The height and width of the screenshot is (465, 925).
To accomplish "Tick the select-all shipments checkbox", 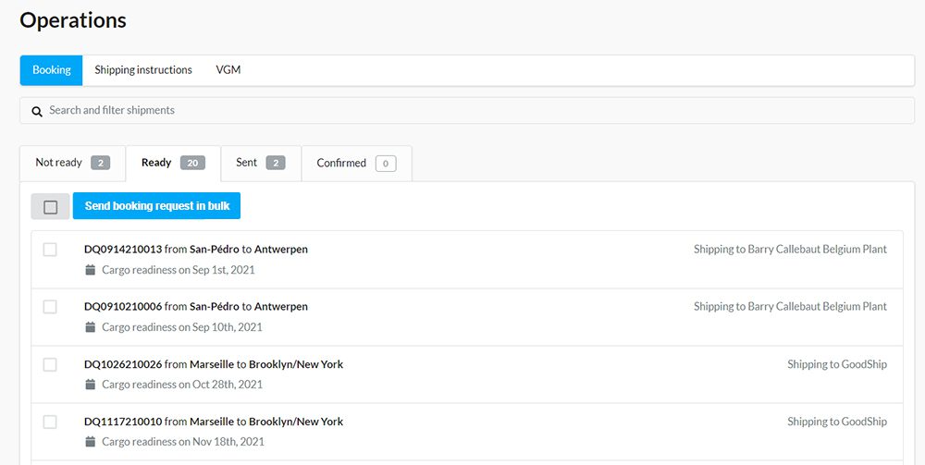I will click(x=51, y=207).
